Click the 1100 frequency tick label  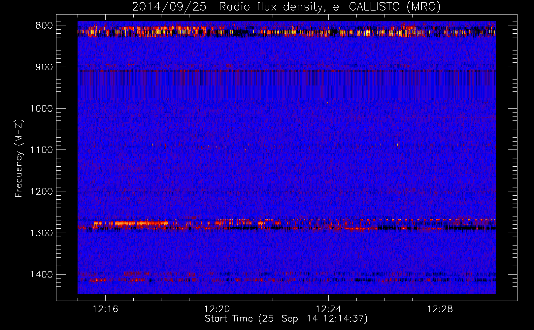41,150
